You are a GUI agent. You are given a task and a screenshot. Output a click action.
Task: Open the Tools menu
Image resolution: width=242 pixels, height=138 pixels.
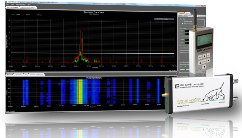[12, 4]
